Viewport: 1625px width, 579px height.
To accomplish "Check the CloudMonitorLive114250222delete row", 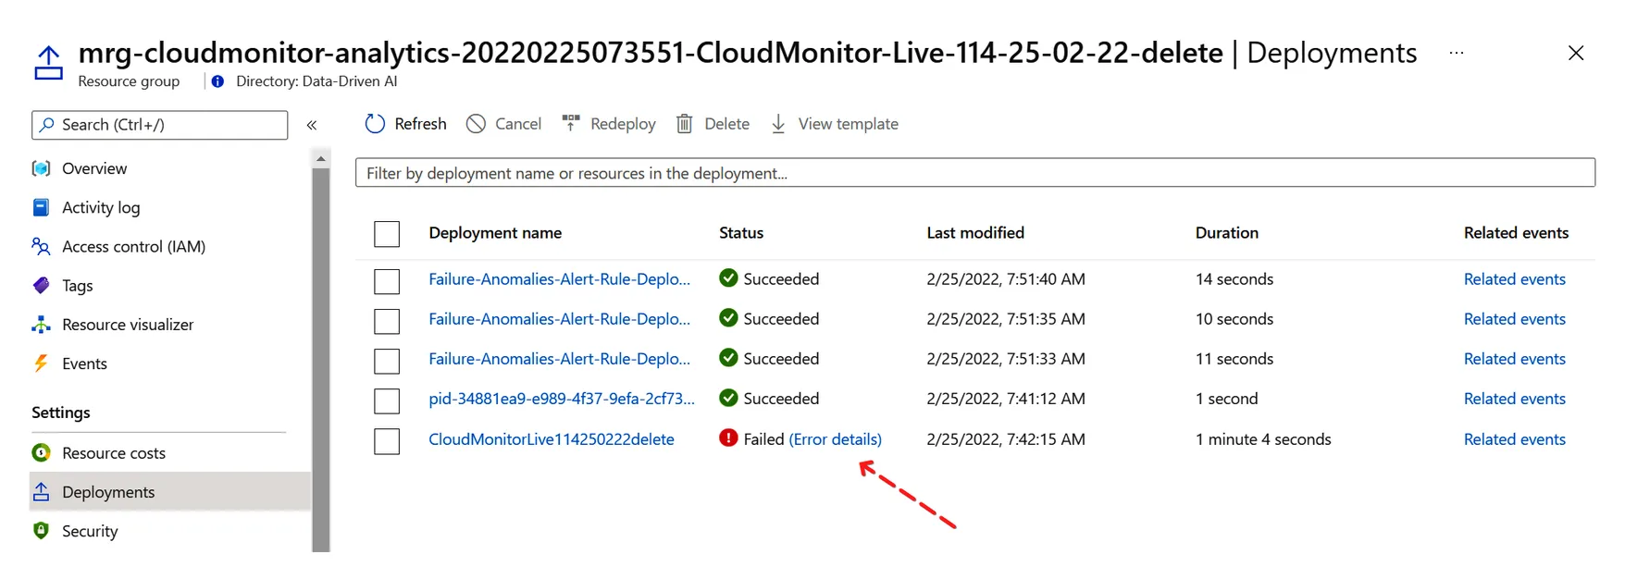I will point(387,441).
